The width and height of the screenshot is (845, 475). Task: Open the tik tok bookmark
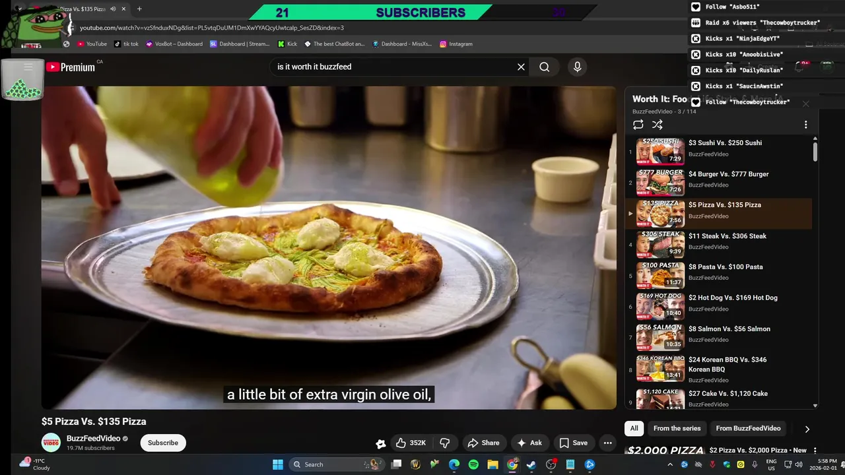(x=126, y=44)
